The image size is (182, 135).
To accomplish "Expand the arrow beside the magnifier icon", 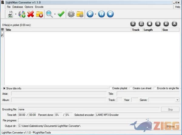I will click(55, 14).
